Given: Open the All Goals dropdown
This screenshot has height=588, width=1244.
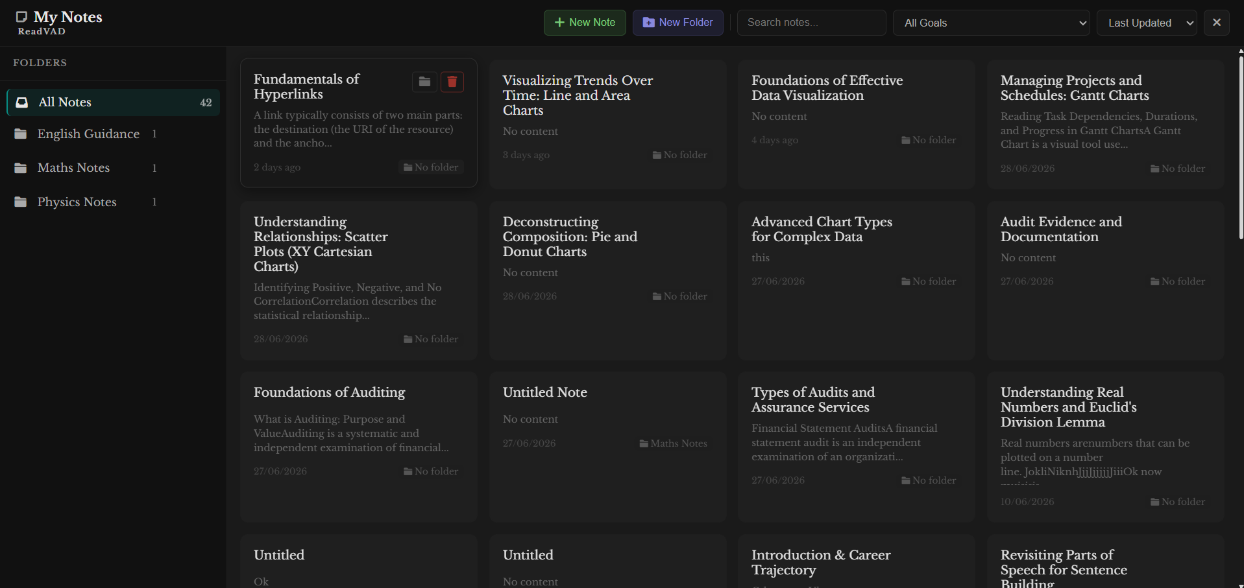Looking at the screenshot, I should 991,23.
